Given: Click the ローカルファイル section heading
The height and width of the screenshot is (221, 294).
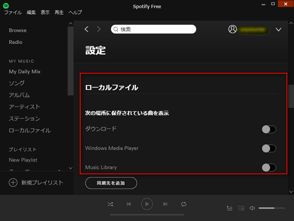Looking at the screenshot, I should 112,88.
